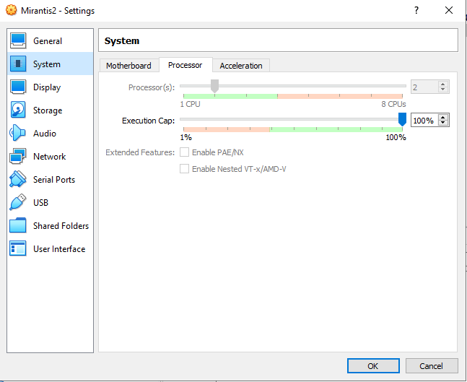Toggle Enable Nested VT-x/AMD-V checkbox
This screenshot has height=382, width=467.
[185, 169]
